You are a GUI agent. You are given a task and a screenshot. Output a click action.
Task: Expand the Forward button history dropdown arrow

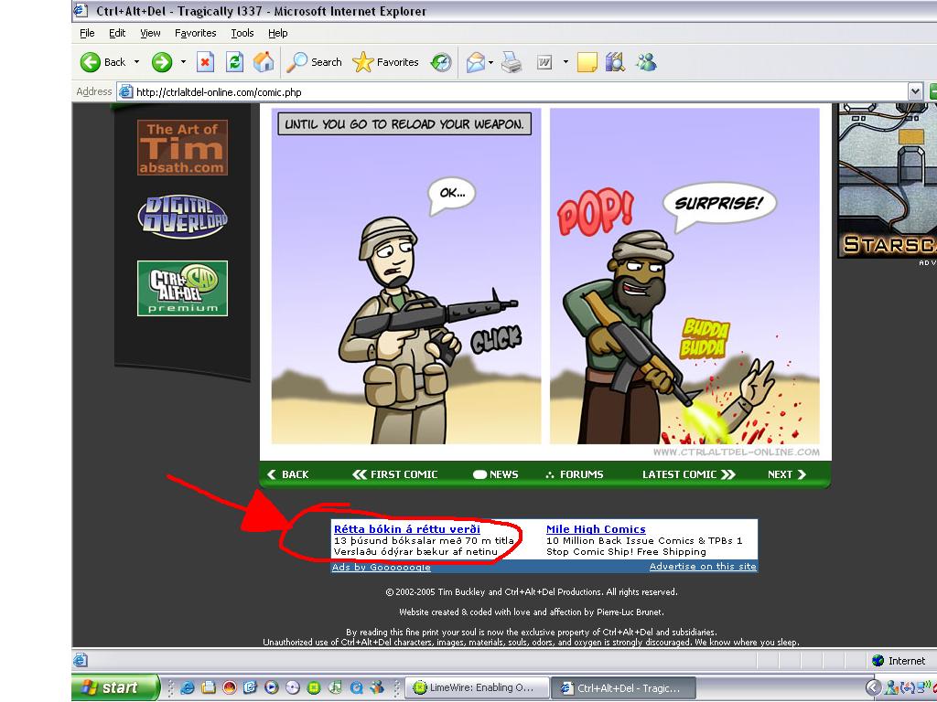pos(183,61)
